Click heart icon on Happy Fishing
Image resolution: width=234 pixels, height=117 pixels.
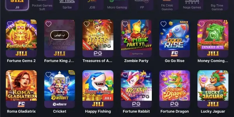click(87, 75)
